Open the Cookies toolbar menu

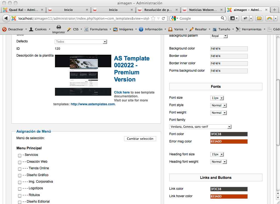(x=49, y=29)
